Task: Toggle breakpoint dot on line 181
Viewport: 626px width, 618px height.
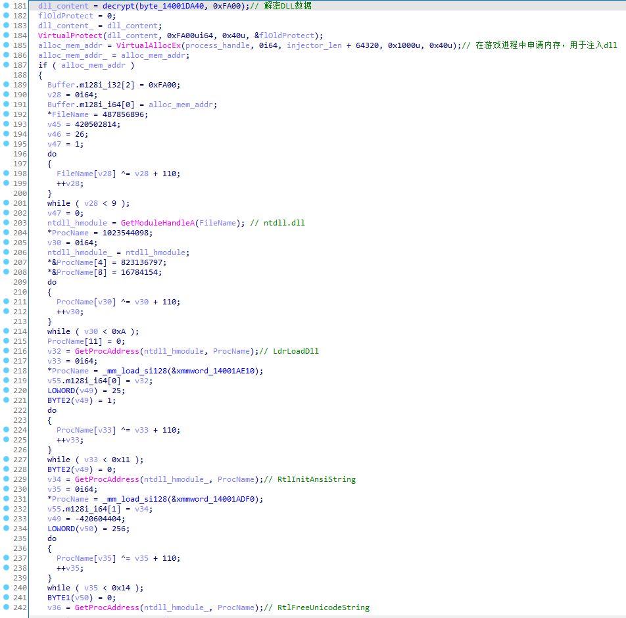Action: 6,6
